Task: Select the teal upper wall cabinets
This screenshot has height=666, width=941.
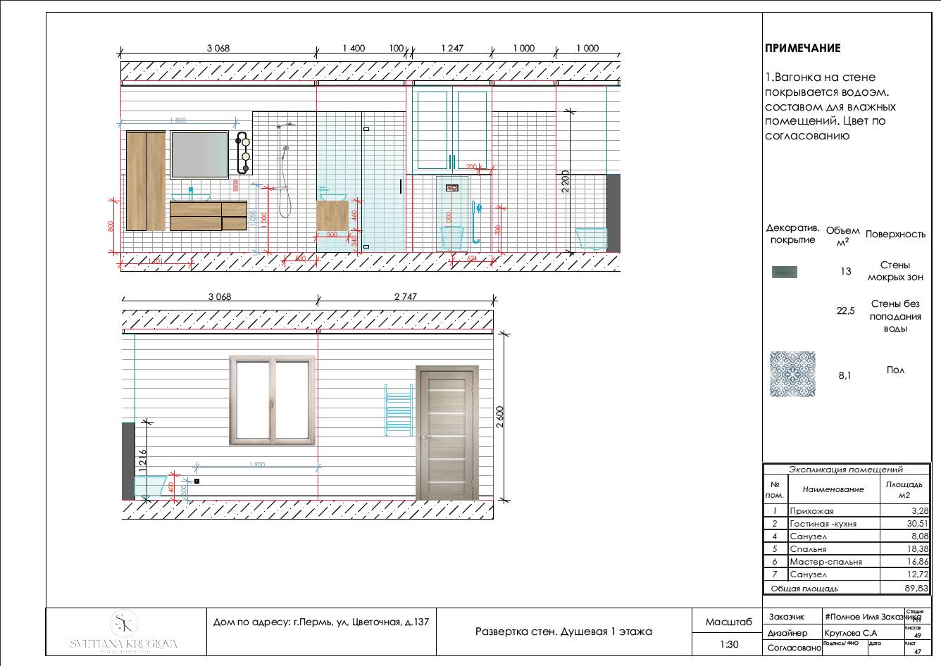Action: (451, 130)
